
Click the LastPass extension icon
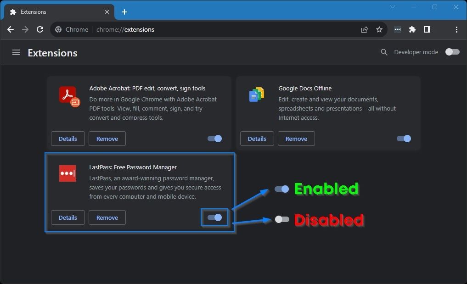pyautogui.click(x=67, y=173)
